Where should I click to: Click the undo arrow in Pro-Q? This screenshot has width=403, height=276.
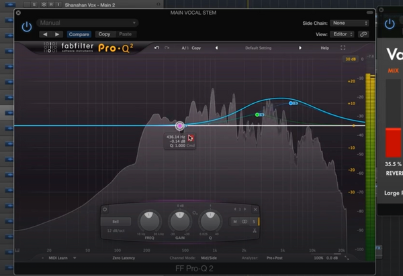[156, 48]
